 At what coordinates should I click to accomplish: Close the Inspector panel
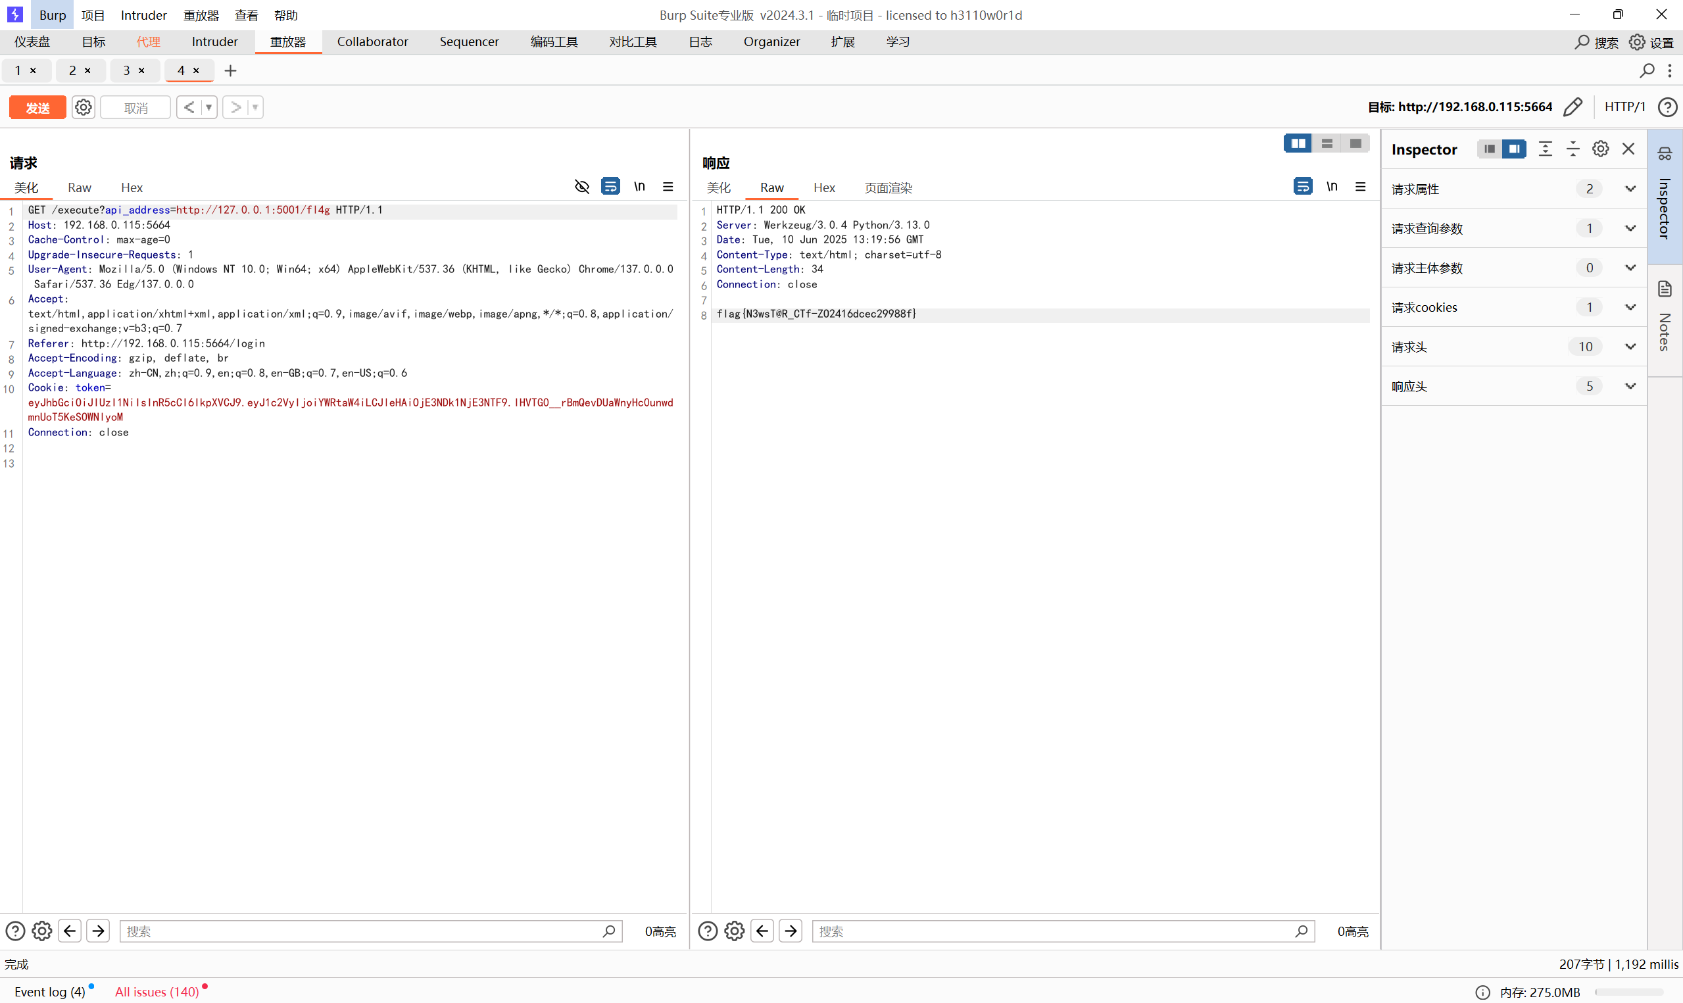pyautogui.click(x=1628, y=149)
